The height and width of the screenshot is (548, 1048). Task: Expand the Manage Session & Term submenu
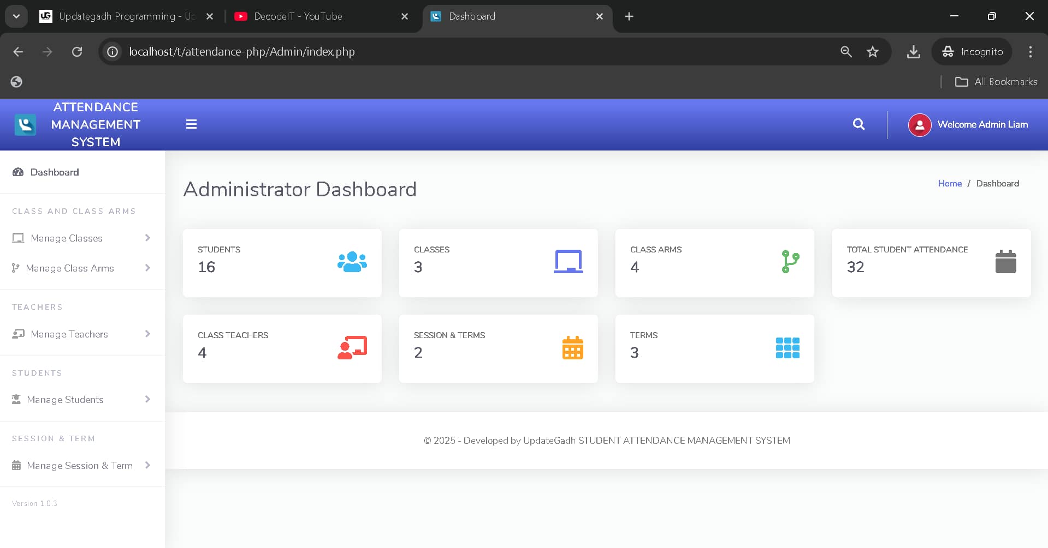tap(147, 465)
